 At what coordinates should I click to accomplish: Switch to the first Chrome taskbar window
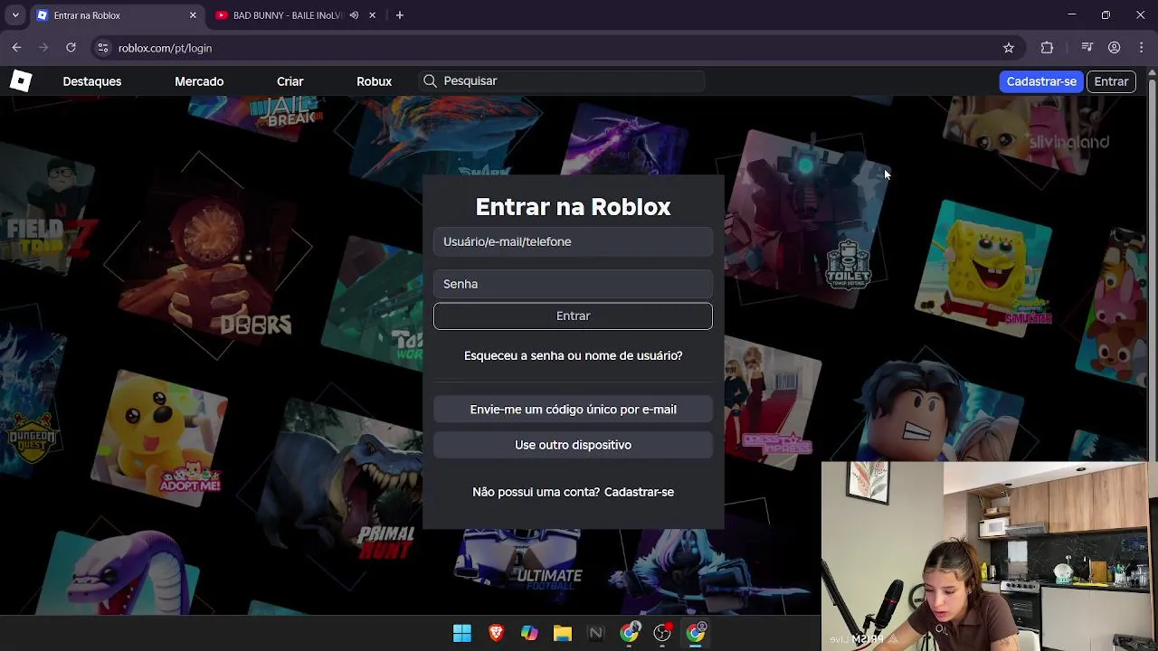[x=629, y=634]
